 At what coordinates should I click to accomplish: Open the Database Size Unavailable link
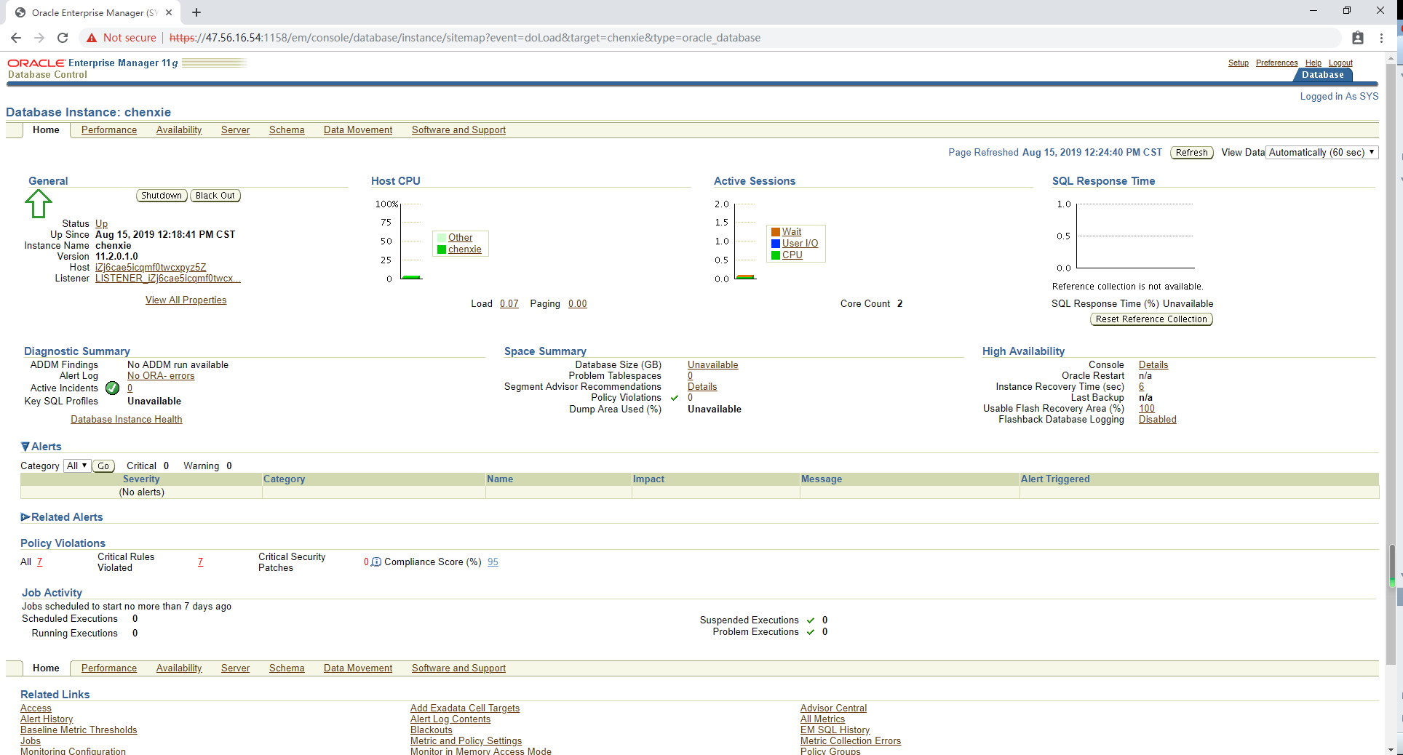(712, 365)
